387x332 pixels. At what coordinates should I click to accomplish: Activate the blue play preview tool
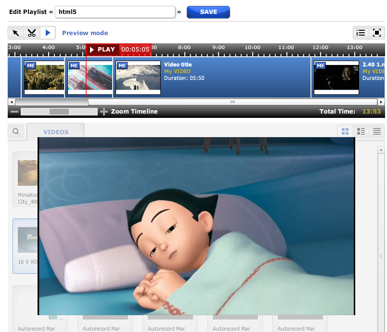pyautogui.click(x=48, y=33)
